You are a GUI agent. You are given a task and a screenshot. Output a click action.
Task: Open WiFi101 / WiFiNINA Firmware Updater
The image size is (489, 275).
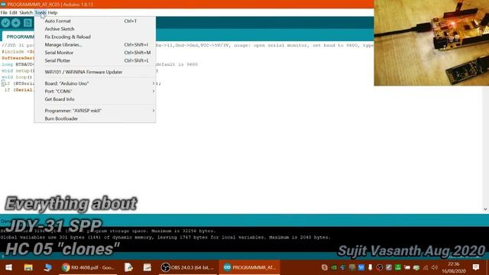coord(95,72)
